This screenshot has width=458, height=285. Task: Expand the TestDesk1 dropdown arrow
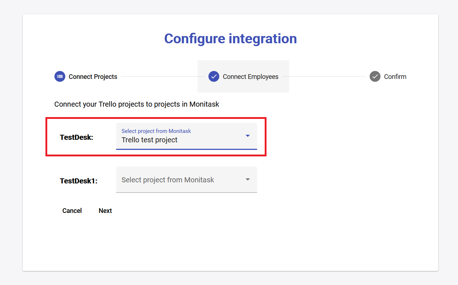[248, 179]
